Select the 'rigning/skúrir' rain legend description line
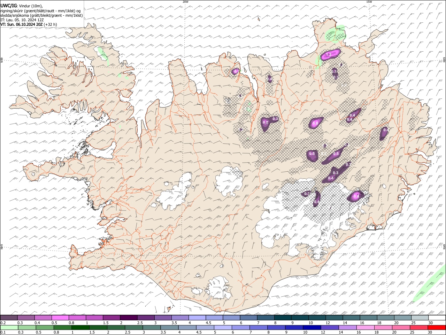The width and height of the screenshot is (446, 335). tap(41, 10)
